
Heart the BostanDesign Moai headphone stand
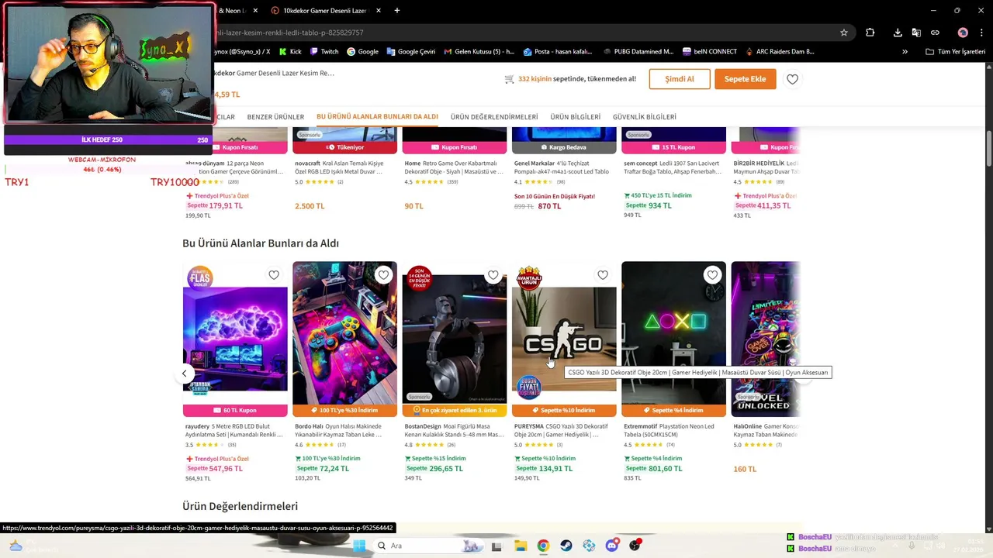493,275
